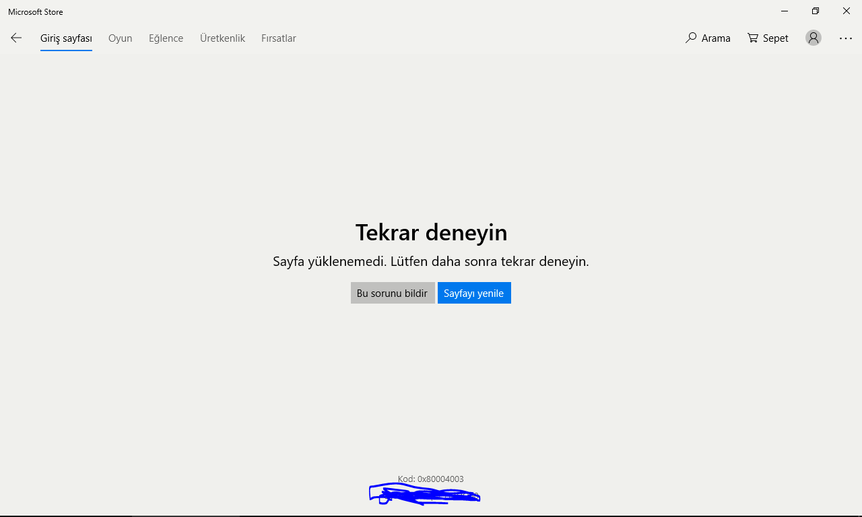This screenshot has width=862, height=517.
Task: Go back with the arrow icon
Action: pyautogui.click(x=16, y=38)
